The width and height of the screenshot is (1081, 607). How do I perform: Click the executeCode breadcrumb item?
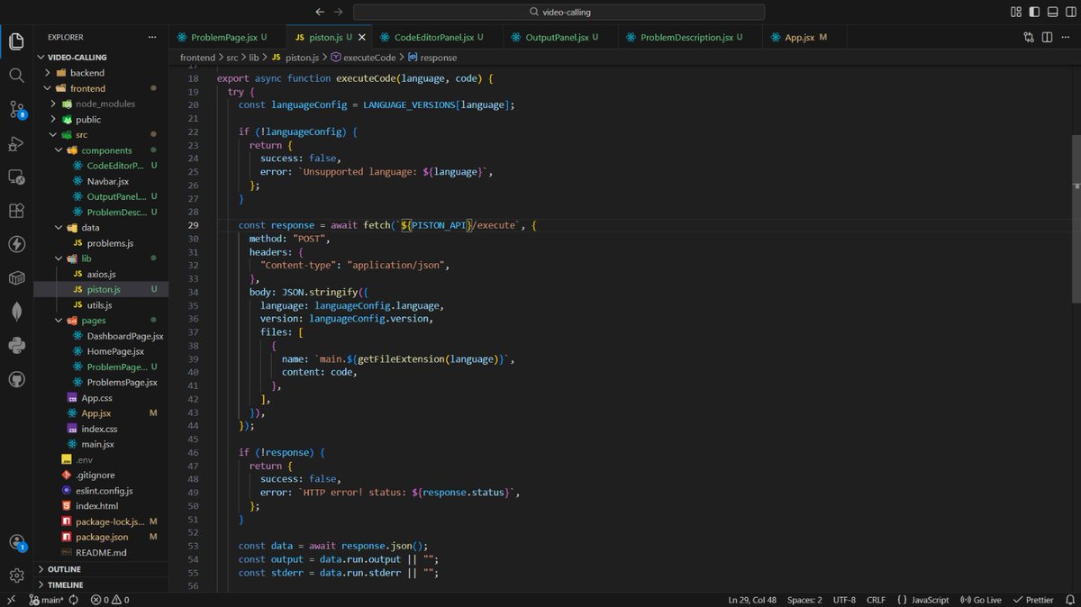365,58
